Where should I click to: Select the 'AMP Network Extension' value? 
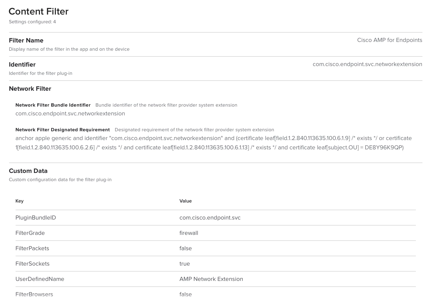[x=211, y=279]
